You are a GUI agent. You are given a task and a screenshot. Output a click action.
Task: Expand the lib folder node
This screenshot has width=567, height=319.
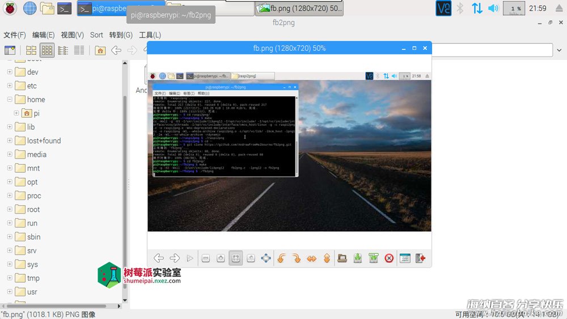pyautogui.click(x=10, y=127)
